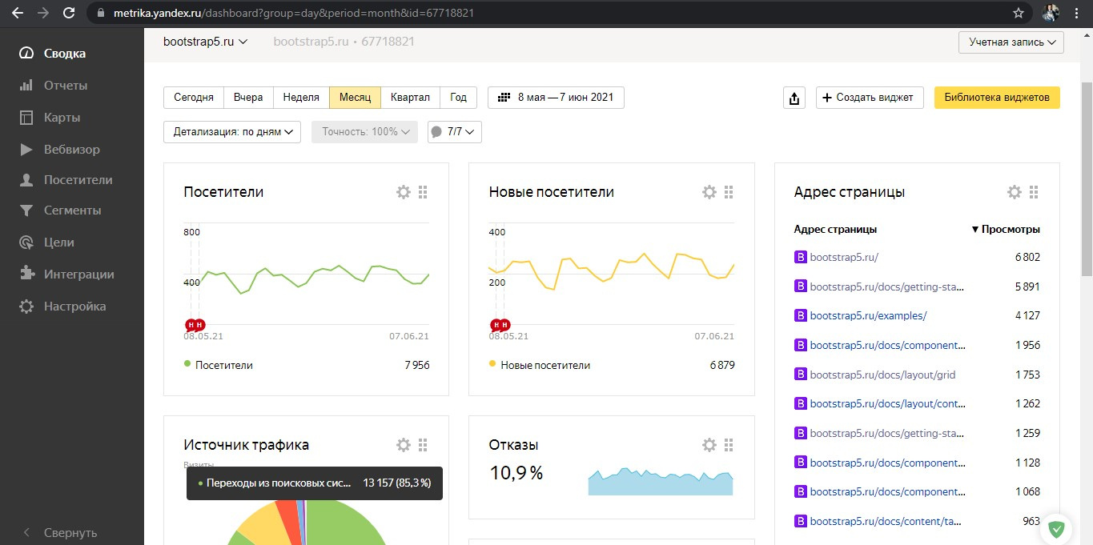Select the Сегодня period
This screenshot has height=545, width=1093.
click(x=194, y=98)
